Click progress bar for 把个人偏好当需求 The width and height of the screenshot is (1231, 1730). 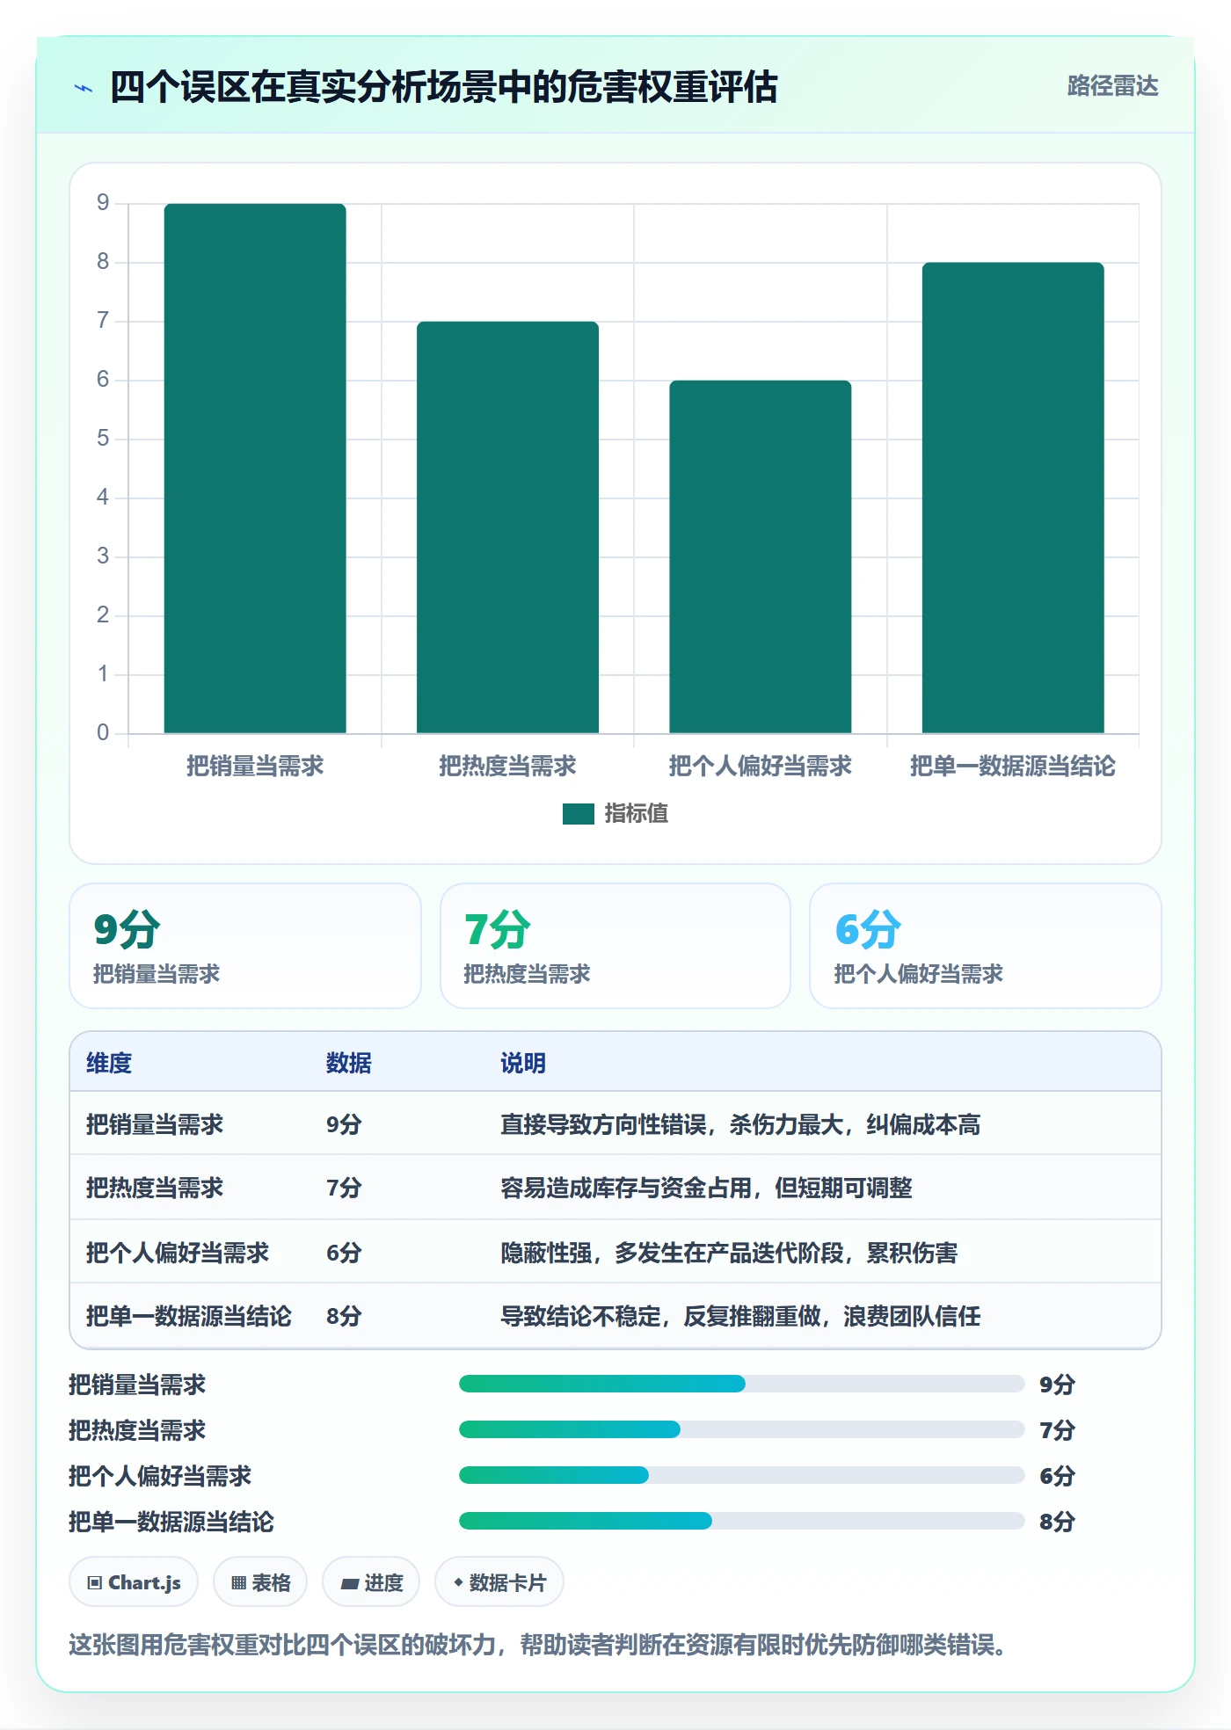click(x=741, y=1475)
